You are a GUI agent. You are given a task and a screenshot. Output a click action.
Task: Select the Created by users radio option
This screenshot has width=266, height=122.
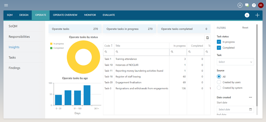click(x=219, y=82)
